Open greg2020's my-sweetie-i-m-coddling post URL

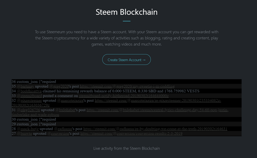(127, 86)
